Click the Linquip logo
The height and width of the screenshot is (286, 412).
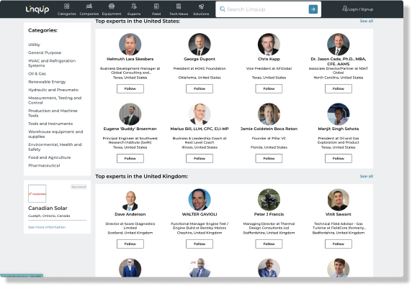coord(37,9)
